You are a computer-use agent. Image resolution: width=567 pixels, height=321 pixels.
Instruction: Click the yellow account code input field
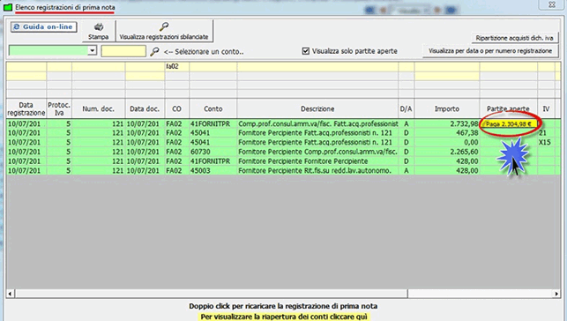123,51
